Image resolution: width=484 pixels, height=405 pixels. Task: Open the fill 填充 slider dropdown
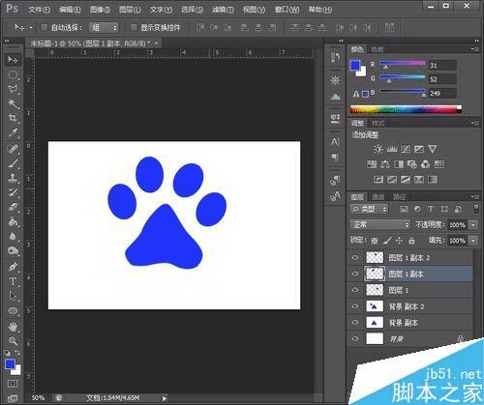pos(473,241)
